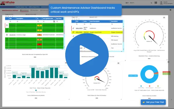The image size is (174, 109).
Task: Toggle Admin Bldg blue legend swatch
Action: pos(141,86)
